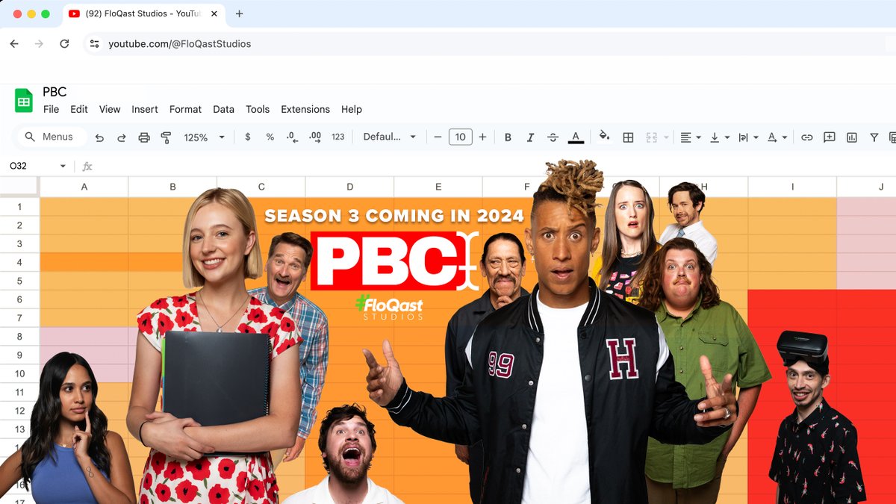The width and height of the screenshot is (896, 504).
Task: Click the font size 10 field
Action: click(460, 137)
